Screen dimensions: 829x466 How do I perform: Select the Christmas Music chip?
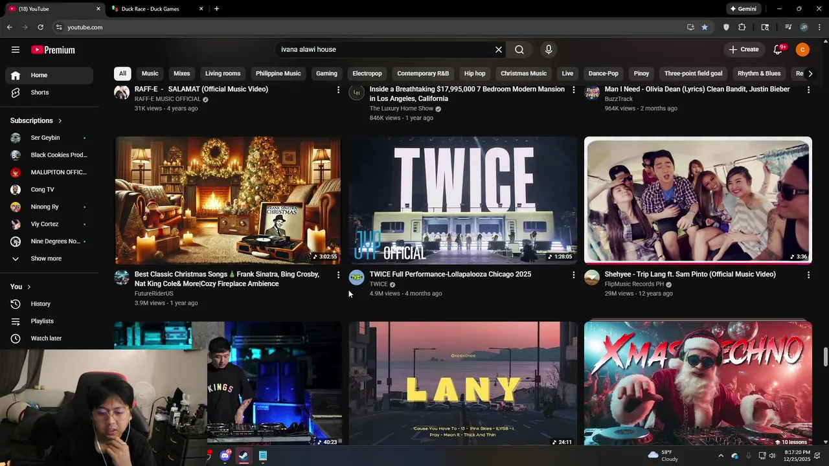point(524,74)
